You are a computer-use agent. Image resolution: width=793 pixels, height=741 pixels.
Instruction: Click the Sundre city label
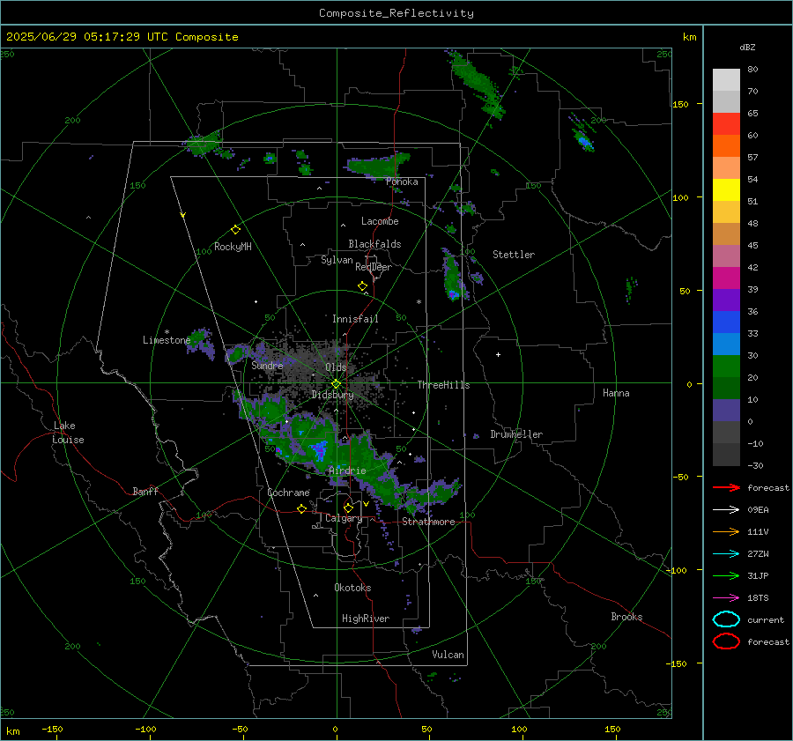[x=267, y=365]
